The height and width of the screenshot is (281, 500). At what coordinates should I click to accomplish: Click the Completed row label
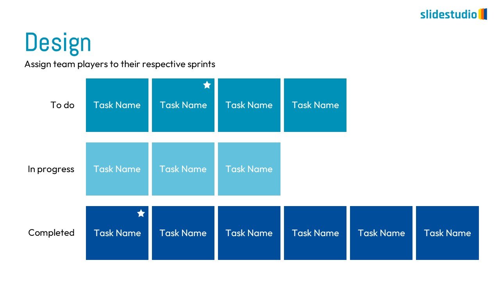pyautogui.click(x=51, y=233)
